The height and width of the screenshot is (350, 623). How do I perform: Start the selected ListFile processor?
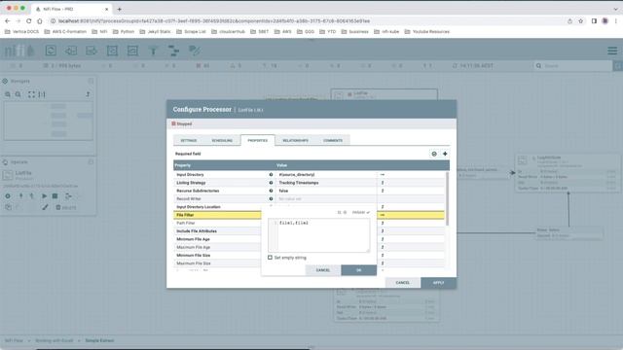point(44,196)
